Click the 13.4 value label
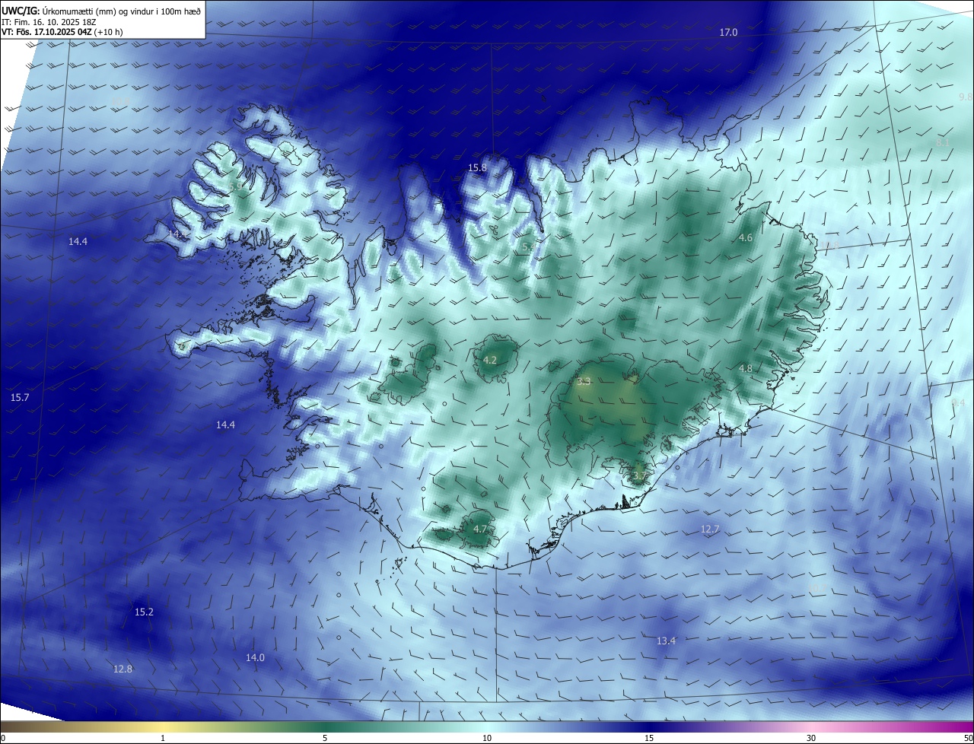The width and height of the screenshot is (974, 744). (666, 641)
